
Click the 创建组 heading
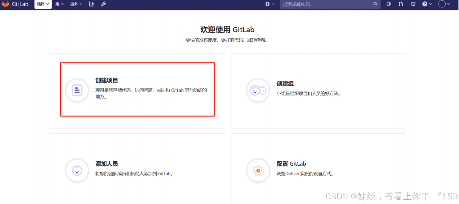click(x=285, y=84)
